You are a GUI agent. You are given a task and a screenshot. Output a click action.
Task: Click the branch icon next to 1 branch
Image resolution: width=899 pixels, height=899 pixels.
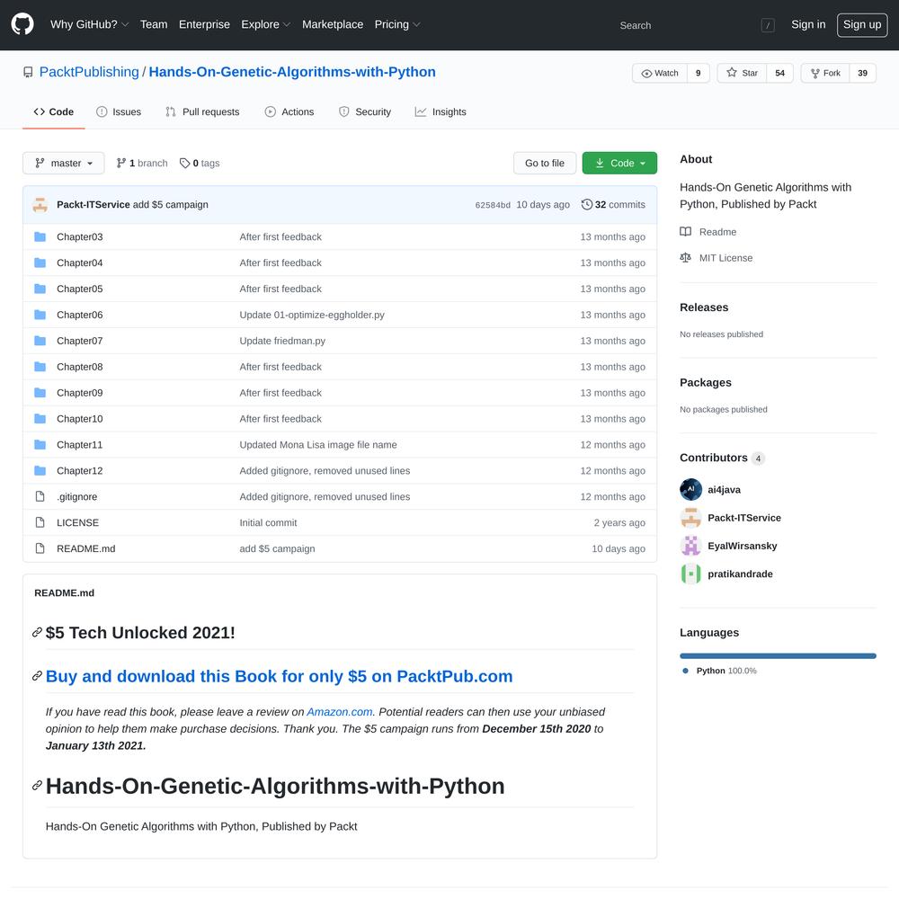121,164
